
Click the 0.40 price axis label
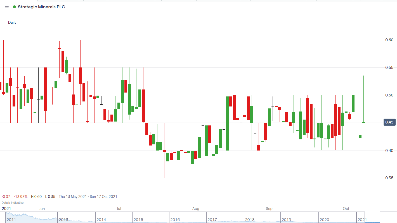click(389, 151)
